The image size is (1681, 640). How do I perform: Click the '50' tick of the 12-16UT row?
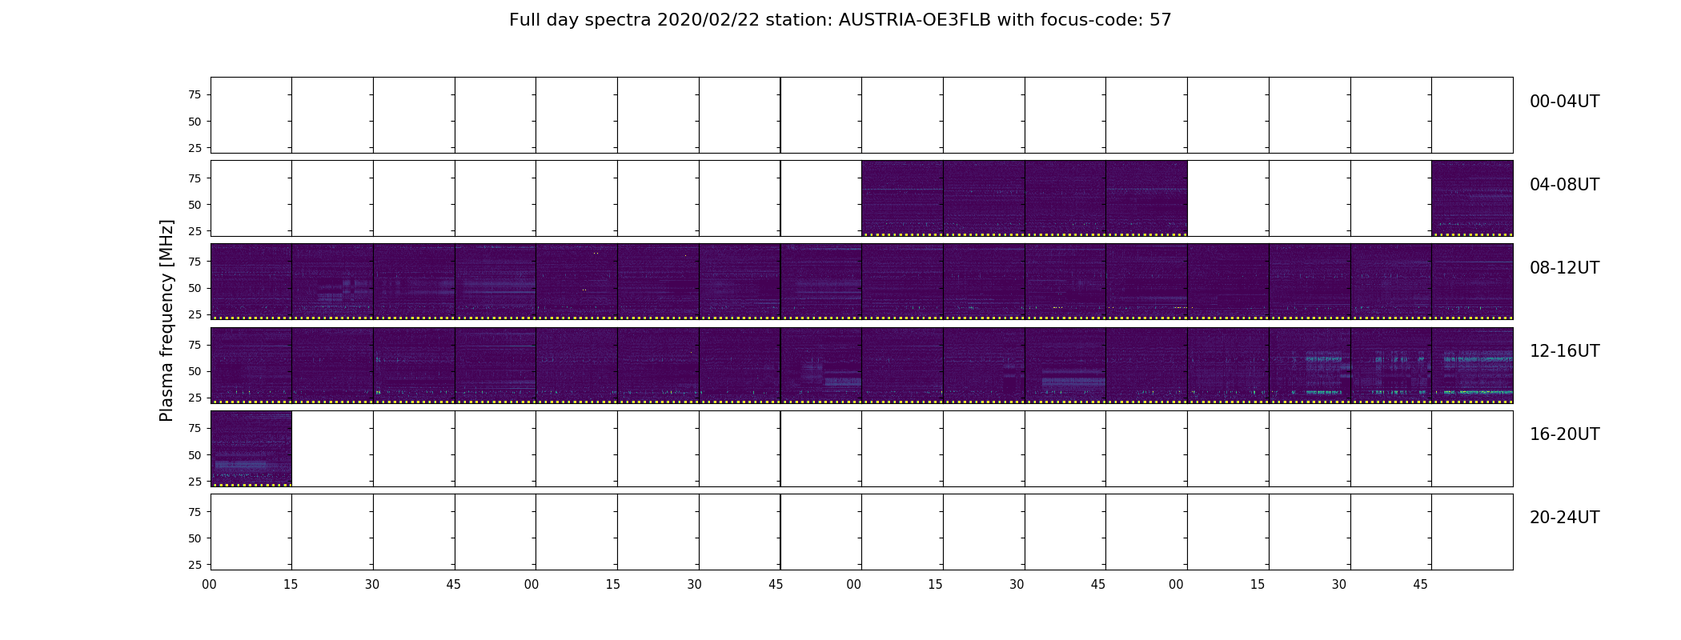(x=195, y=371)
